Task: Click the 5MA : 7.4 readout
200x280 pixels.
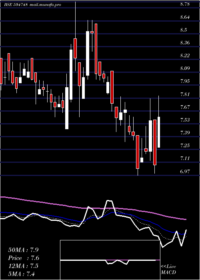Action: [21, 274]
